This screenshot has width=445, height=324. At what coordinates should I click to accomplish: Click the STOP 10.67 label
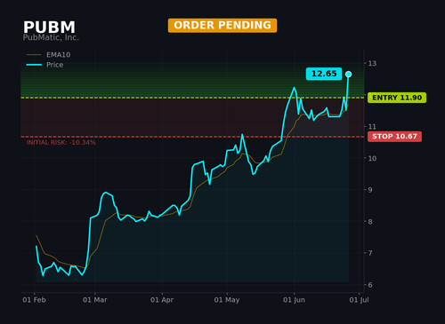pyautogui.click(x=394, y=137)
